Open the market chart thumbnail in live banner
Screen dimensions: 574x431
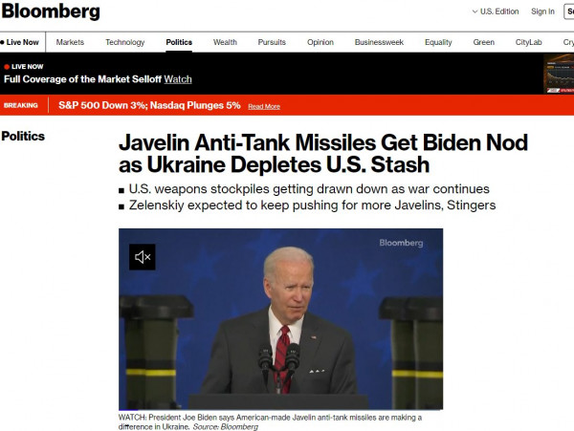pos(559,74)
